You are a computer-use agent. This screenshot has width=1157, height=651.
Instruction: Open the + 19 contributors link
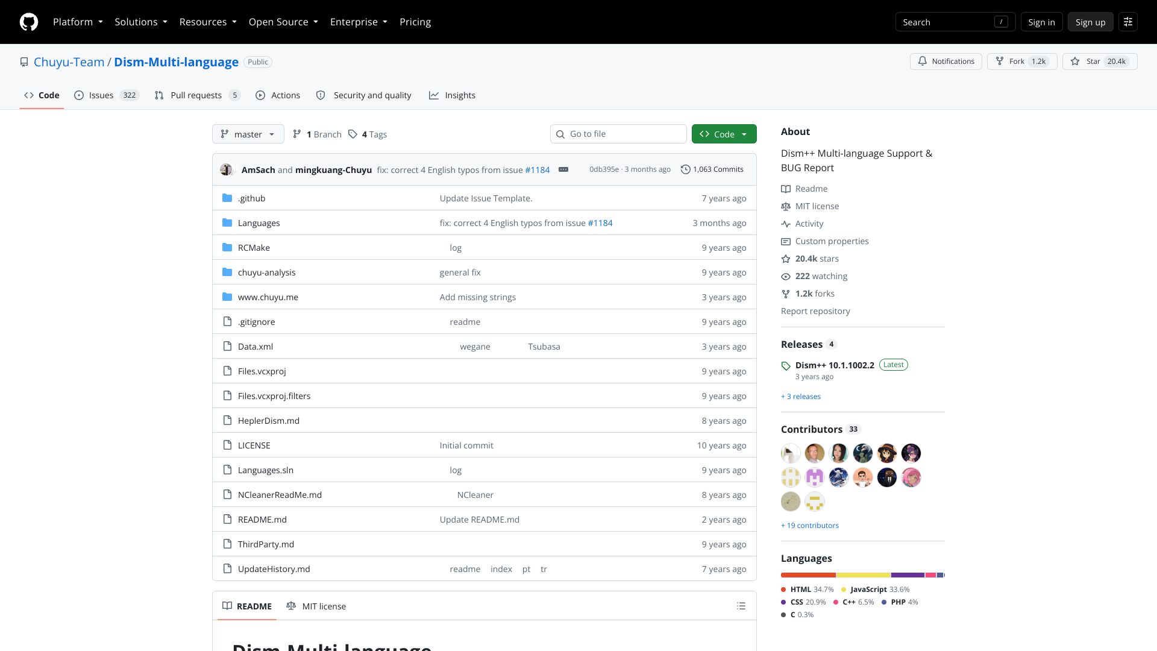tap(810, 526)
